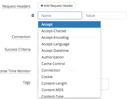Viewport: 130px width, 99px height.
Task: Click the Tags label
Action: click(27, 82)
